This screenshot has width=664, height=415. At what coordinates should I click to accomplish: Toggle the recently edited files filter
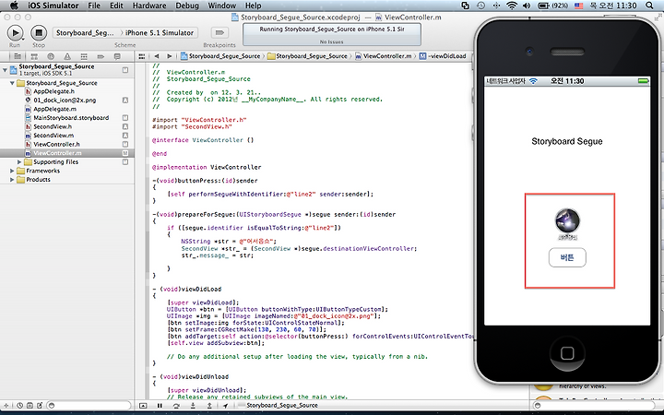point(20,405)
